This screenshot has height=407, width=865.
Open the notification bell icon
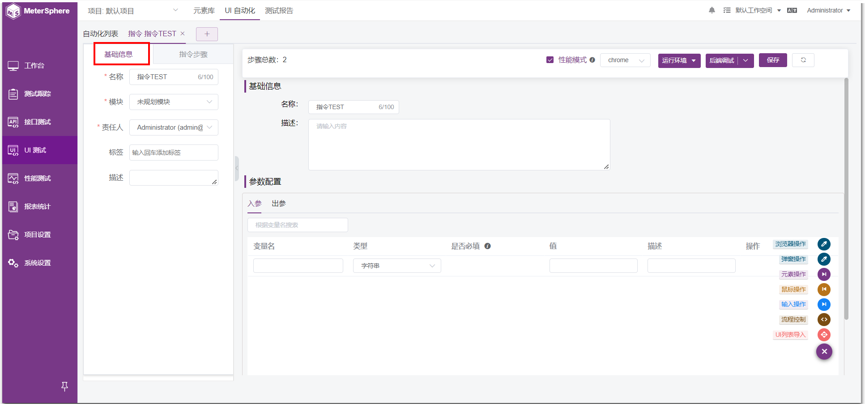click(x=712, y=10)
